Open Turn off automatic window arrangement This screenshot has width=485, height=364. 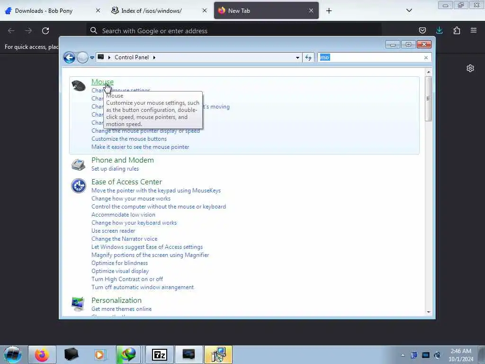click(x=142, y=287)
